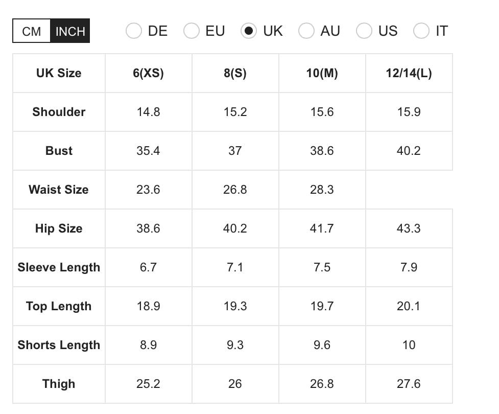Click the Waist Size row label
Screen dimensions: 499x414
(58, 190)
